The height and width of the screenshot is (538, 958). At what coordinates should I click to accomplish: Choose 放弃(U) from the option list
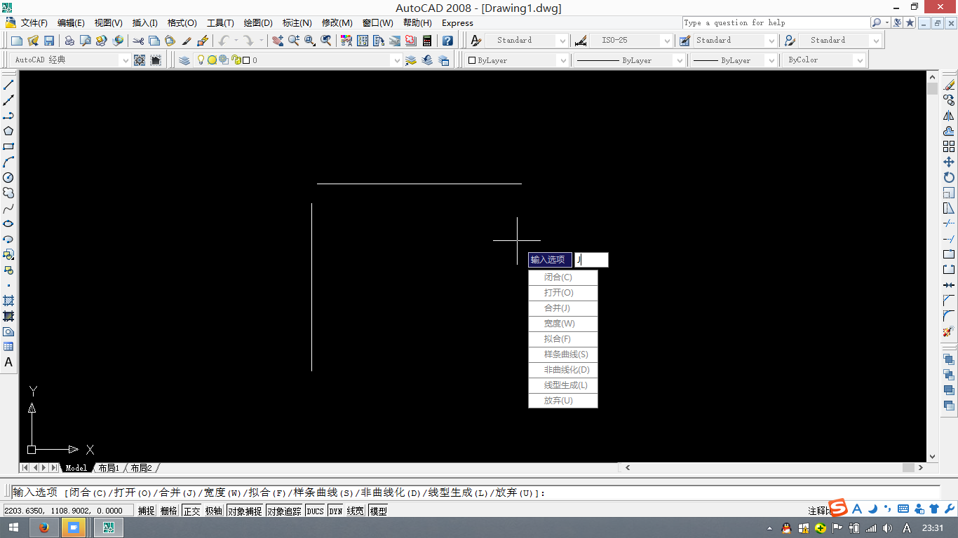tap(563, 401)
